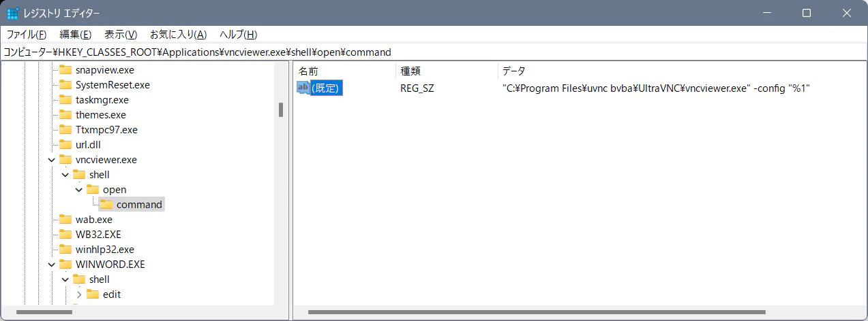868x321 pixels.
Task: Select the (既定) value name
Action: click(326, 88)
